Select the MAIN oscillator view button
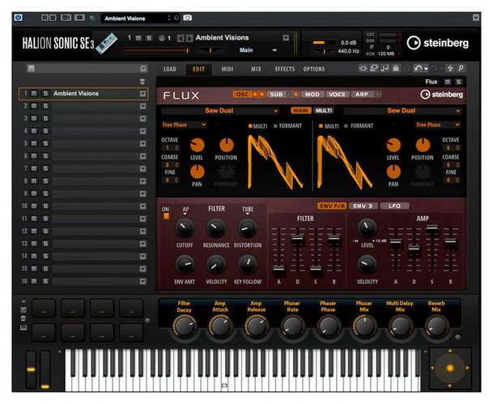493x404 pixels. (x=301, y=111)
